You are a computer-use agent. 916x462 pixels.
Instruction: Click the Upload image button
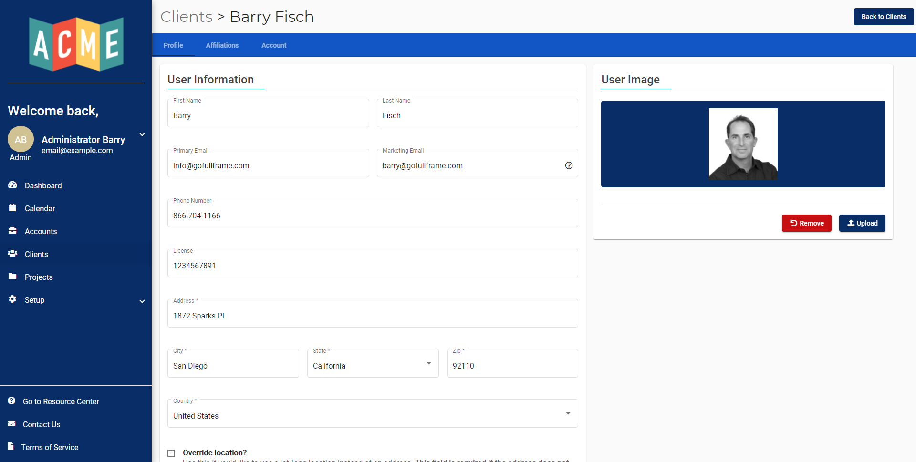pyautogui.click(x=862, y=223)
